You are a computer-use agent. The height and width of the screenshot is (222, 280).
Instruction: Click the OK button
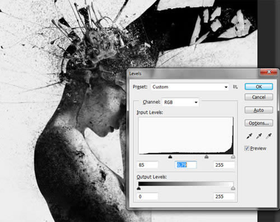259,87
